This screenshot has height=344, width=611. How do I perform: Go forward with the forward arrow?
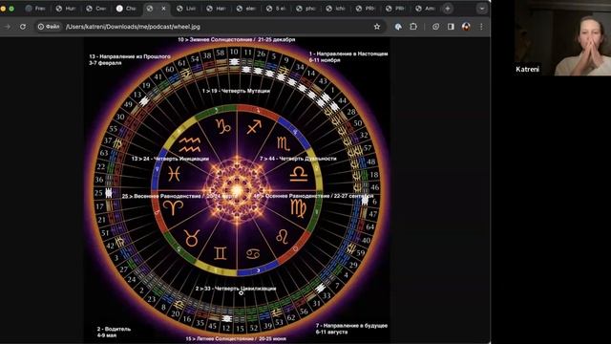pos(8,27)
